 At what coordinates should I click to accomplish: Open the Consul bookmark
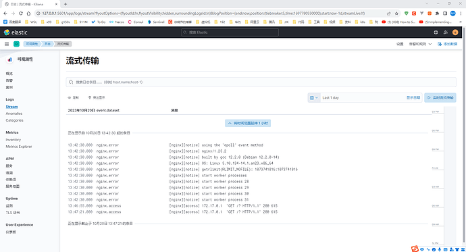pyautogui.click(x=136, y=22)
